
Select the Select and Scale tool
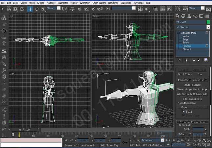(x=43, y=9)
